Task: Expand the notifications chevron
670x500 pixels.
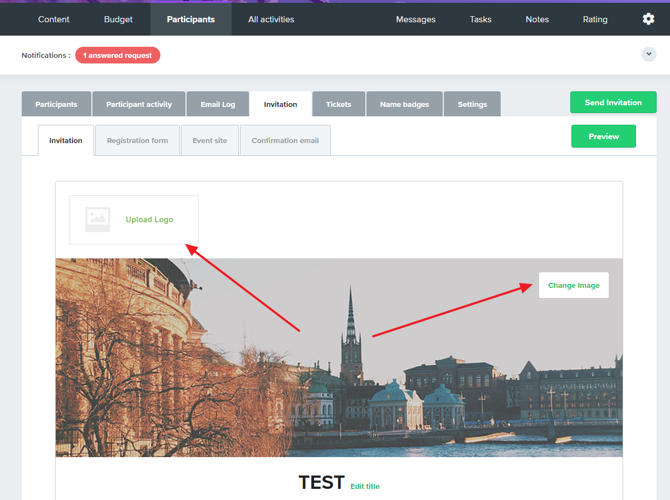Action: coord(649,54)
